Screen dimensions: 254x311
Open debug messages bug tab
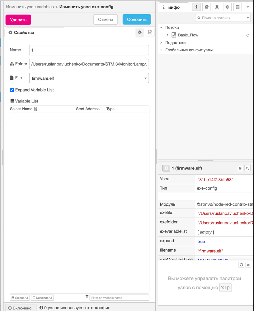[217, 7]
